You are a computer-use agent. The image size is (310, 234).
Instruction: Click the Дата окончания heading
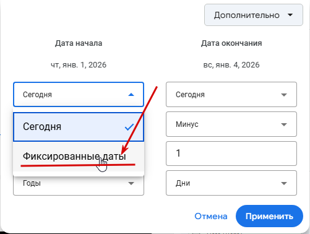pyautogui.click(x=231, y=43)
